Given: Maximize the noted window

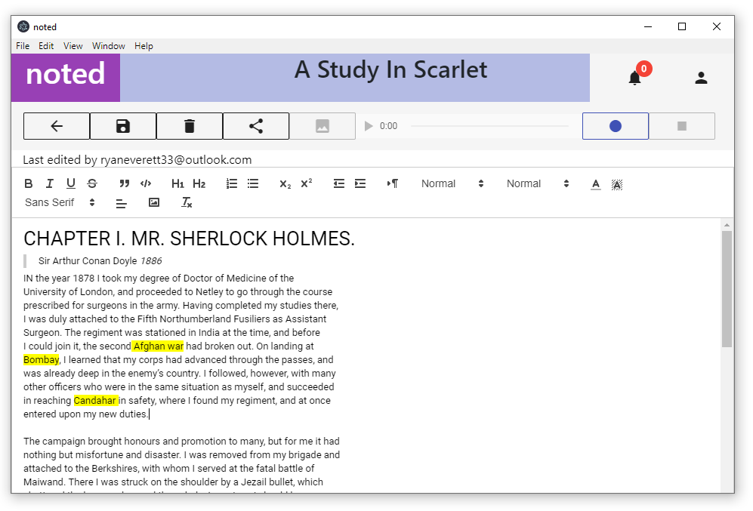Looking at the screenshot, I should pos(682,27).
